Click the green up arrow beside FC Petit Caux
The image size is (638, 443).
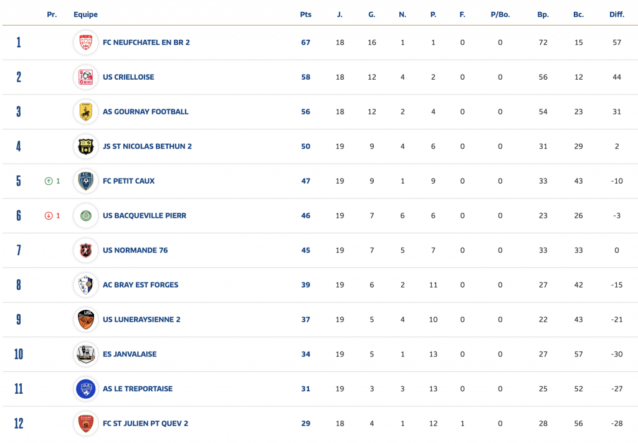[48, 181]
